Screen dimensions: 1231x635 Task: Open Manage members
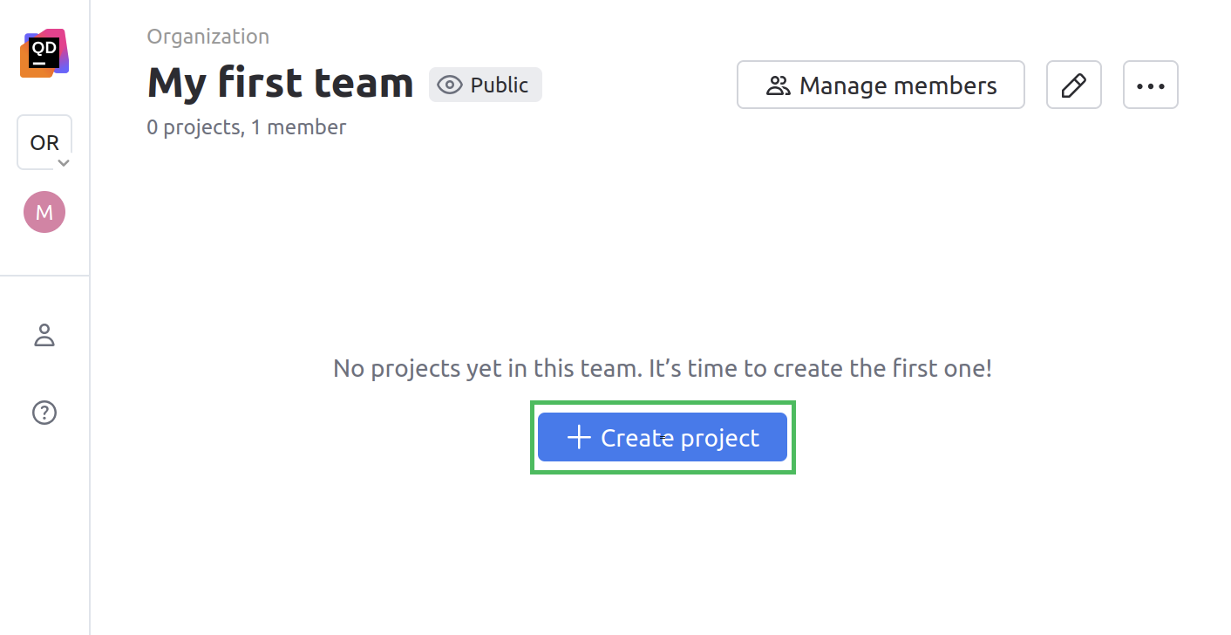click(x=881, y=85)
